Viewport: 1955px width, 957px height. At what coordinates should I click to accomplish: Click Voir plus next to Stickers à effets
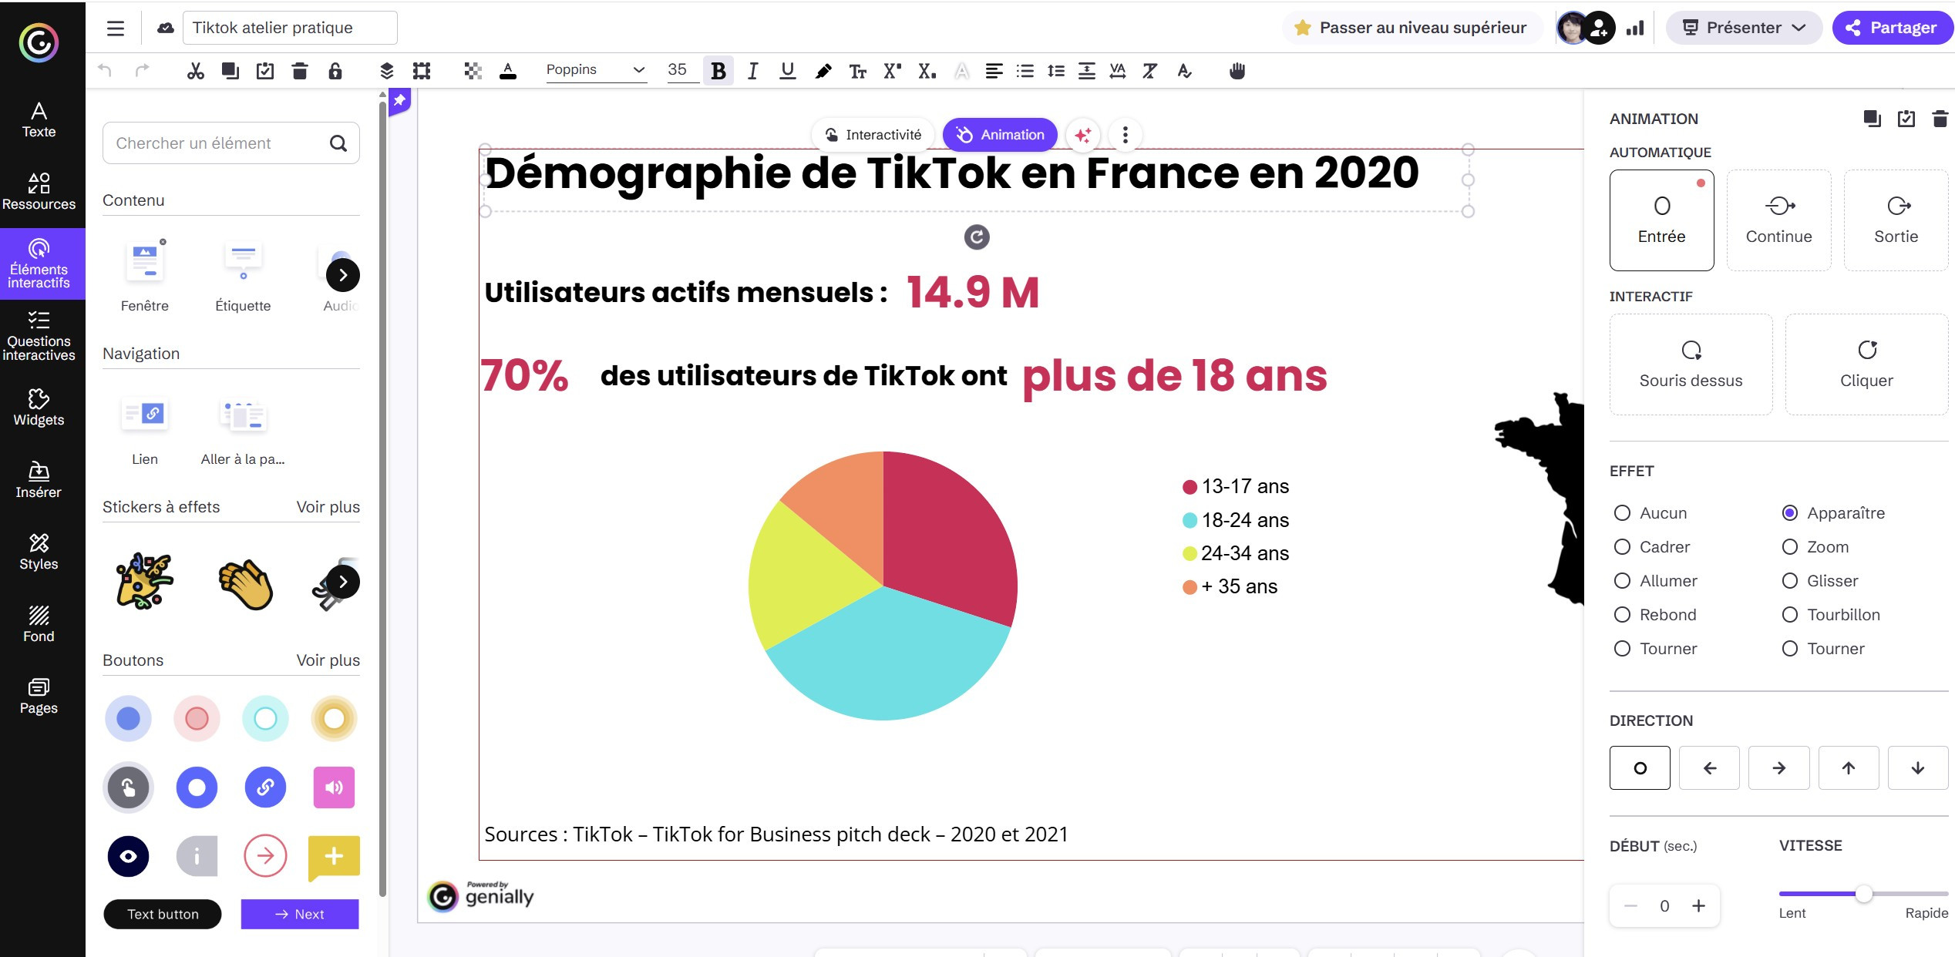[328, 507]
